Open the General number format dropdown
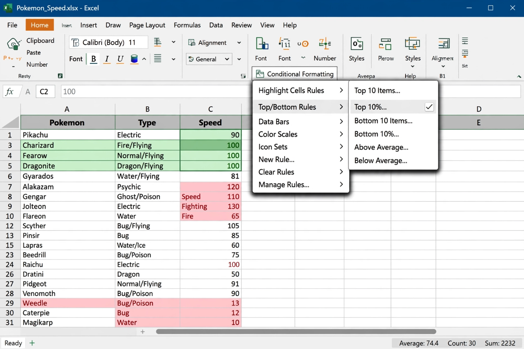The height and width of the screenshot is (349, 524). [x=209, y=59]
